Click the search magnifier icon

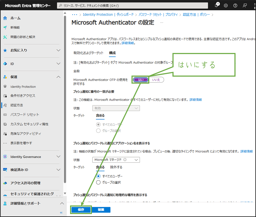click(x=61, y=6)
